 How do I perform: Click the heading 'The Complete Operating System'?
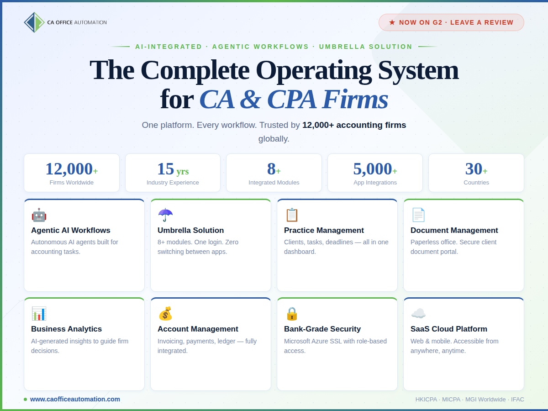point(274,70)
